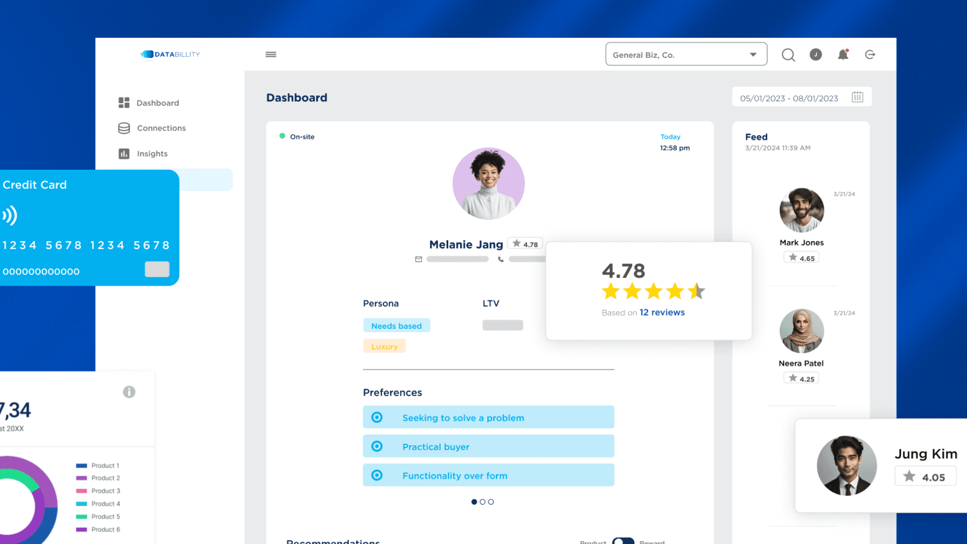
Task: Click the email envelope icon under Melanie Jang
Action: pyautogui.click(x=419, y=259)
